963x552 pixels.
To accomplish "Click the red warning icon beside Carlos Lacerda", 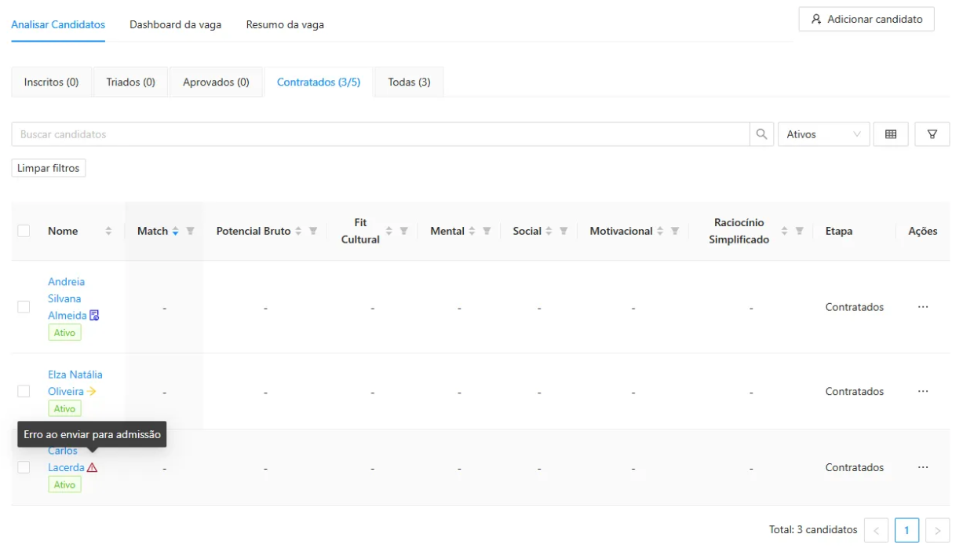I will click(92, 467).
